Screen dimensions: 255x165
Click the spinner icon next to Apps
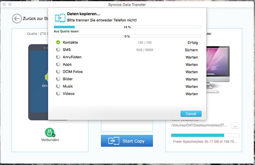[58, 64]
